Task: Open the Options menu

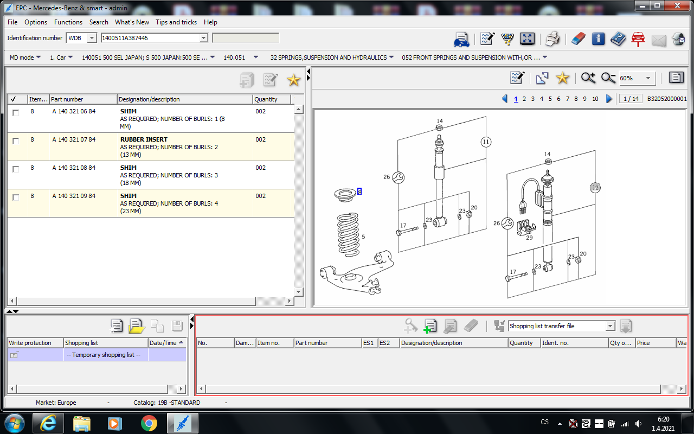Action: tap(36, 22)
